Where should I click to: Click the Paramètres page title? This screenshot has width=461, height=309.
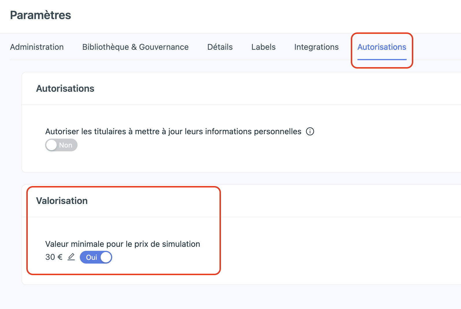[x=40, y=15]
